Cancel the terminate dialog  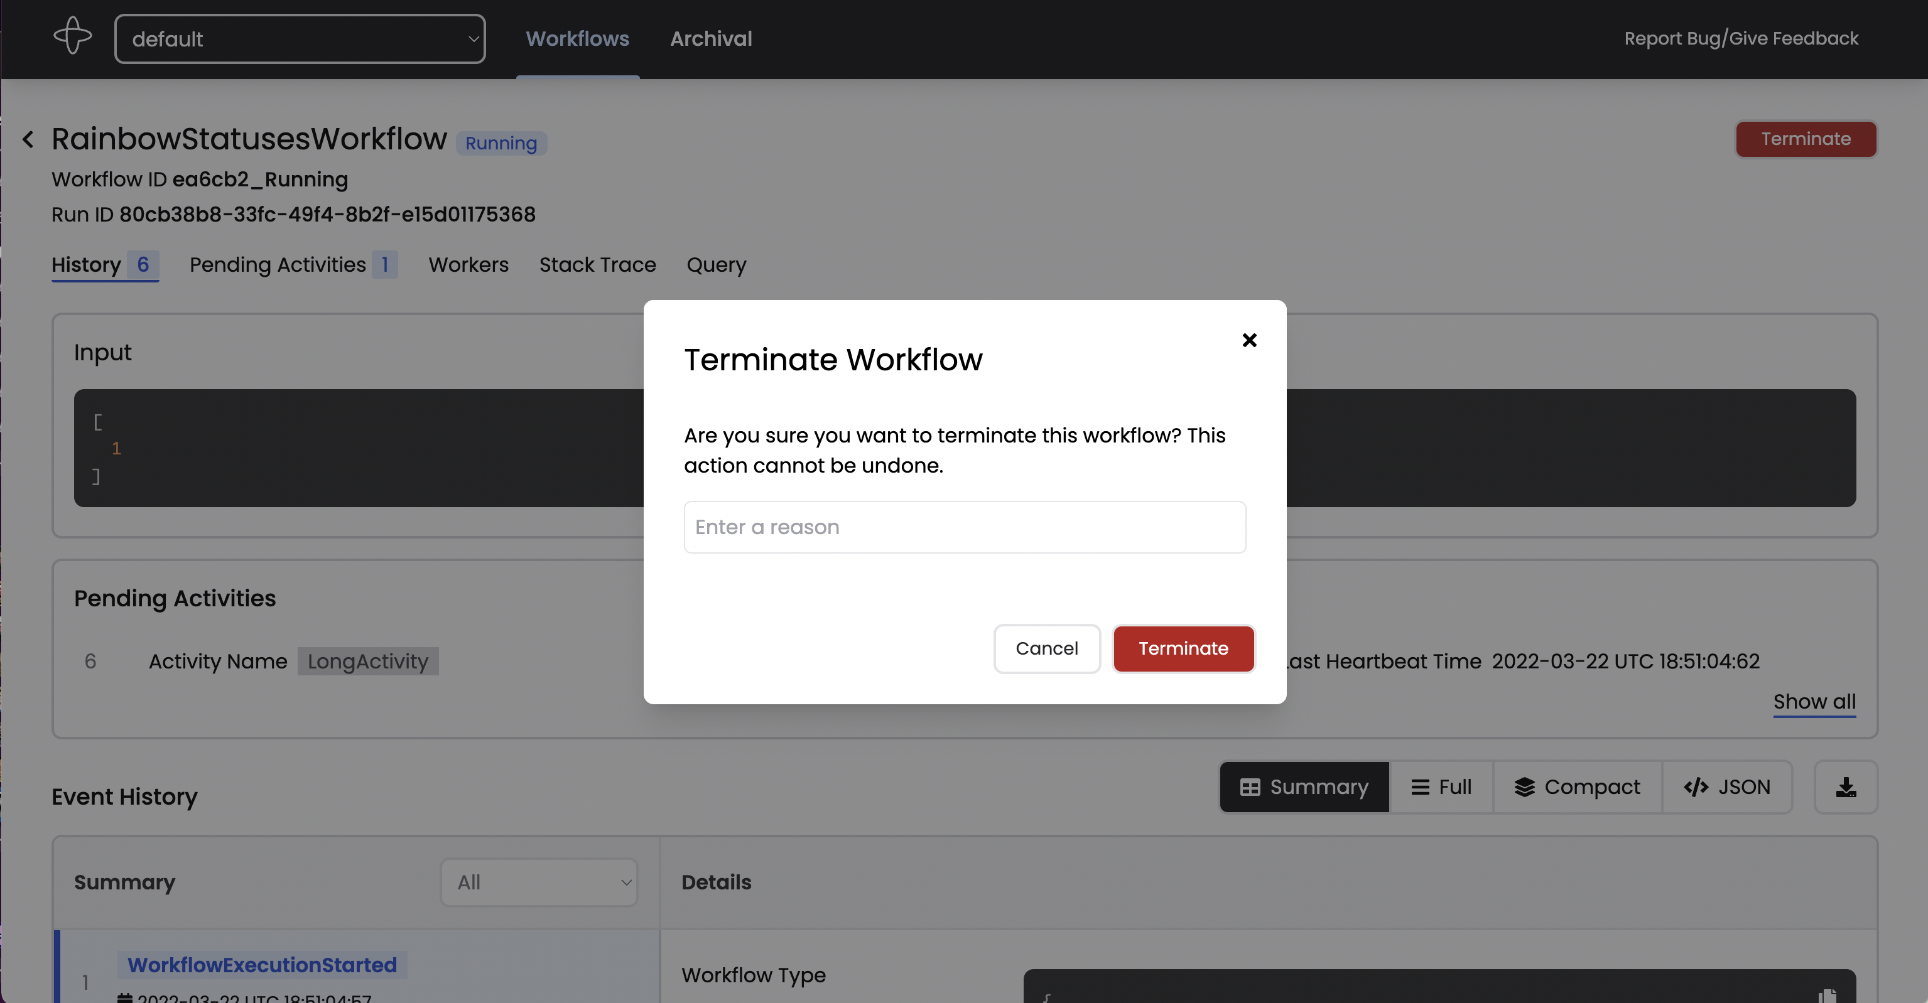(1046, 648)
